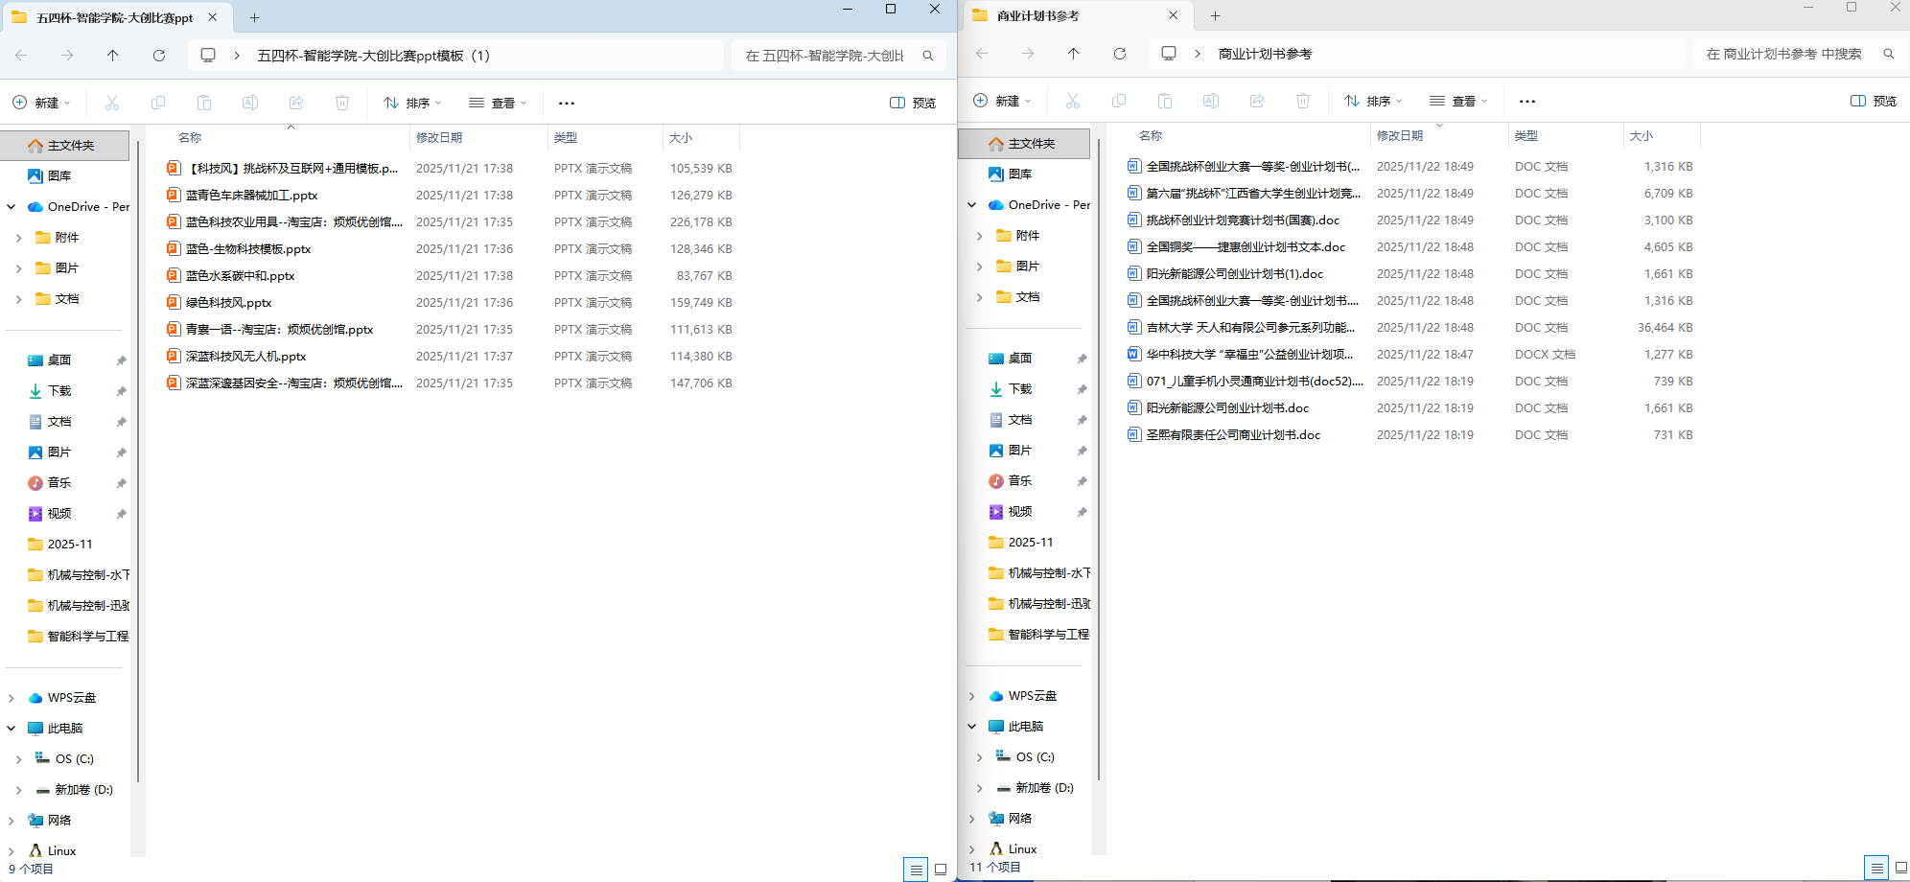Expand the WPS云盘 node in left sidebar

point(12,698)
